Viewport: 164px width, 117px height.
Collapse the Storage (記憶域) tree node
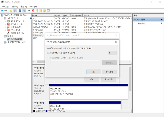tap(2, 36)
